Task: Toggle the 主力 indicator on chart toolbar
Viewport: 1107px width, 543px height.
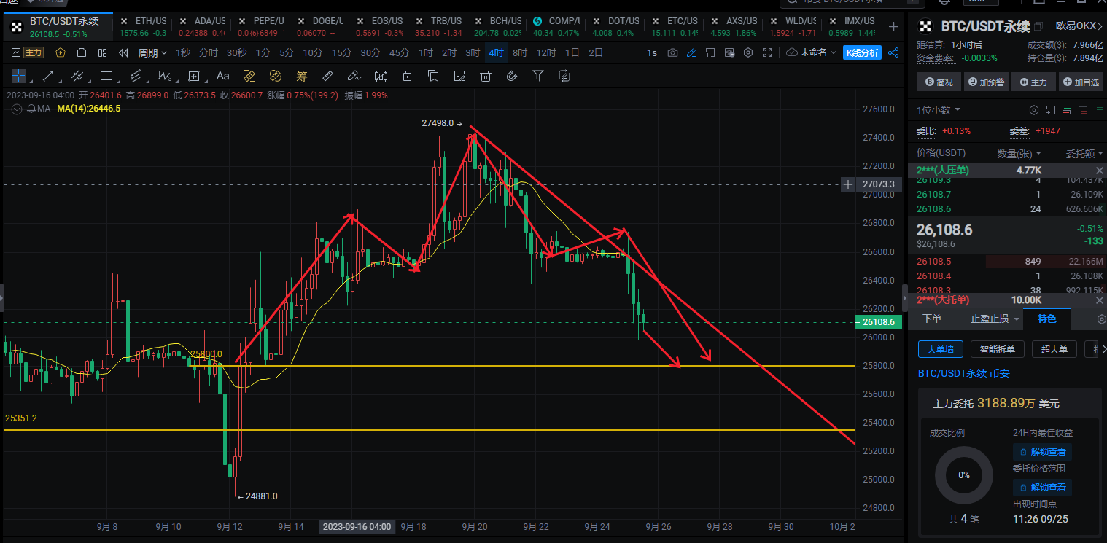Action: (34, 52)
